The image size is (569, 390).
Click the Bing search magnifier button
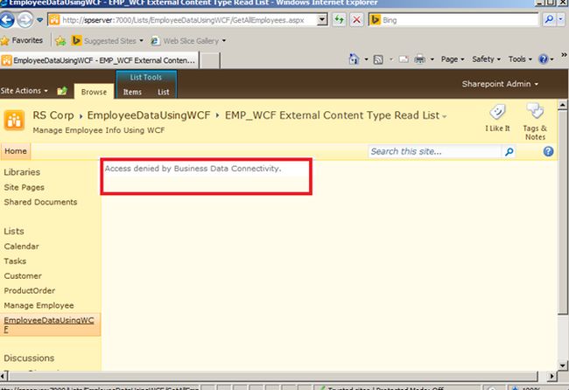(549, 20)
